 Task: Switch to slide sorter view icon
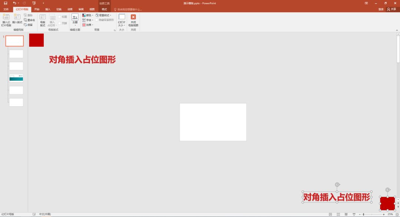coord(338,214)
